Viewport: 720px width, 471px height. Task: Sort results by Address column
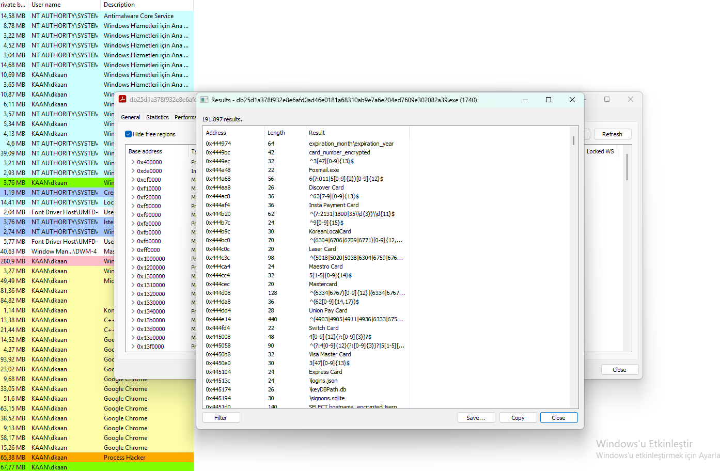tap(233, 133)
